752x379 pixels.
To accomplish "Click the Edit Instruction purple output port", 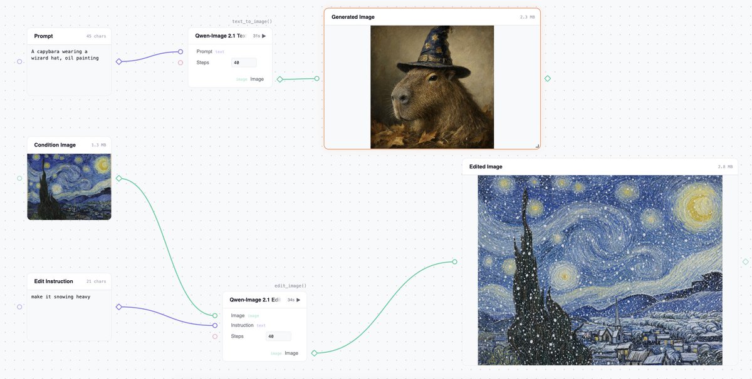I will (x=119, y=306).
